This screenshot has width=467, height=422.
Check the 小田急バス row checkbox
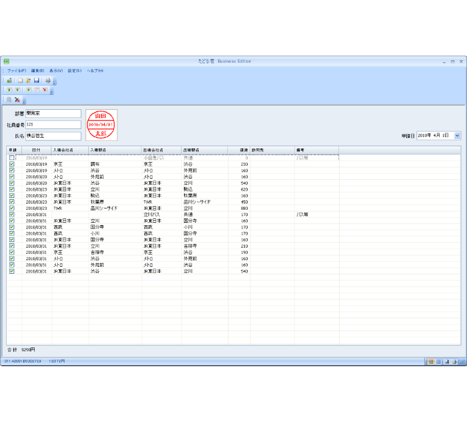12,158
